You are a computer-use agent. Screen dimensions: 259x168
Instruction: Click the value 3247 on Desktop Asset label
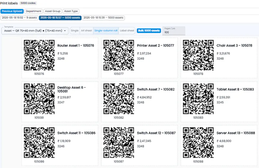click(61, 102)
